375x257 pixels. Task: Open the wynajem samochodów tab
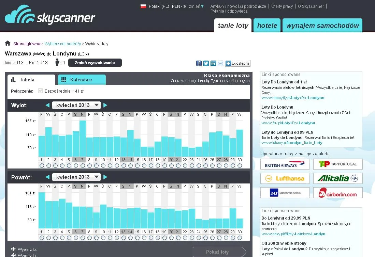click(322, 26)
